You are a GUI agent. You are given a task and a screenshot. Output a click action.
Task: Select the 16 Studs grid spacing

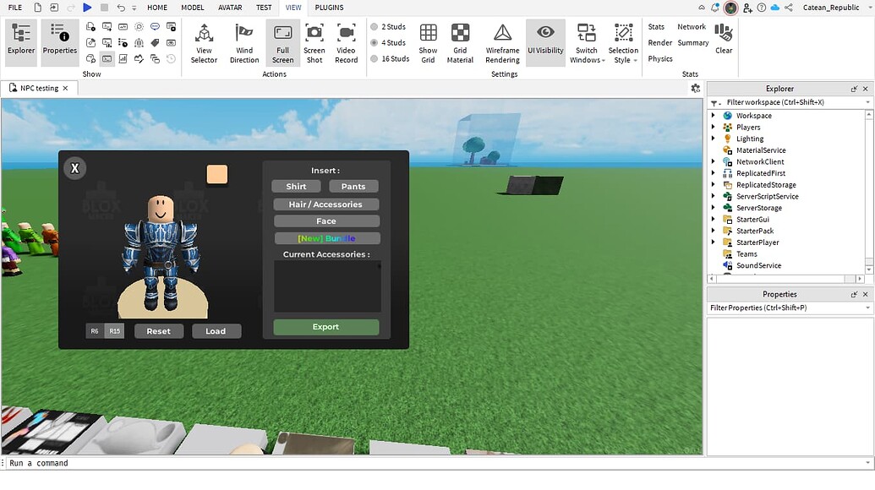pos(391,58)
